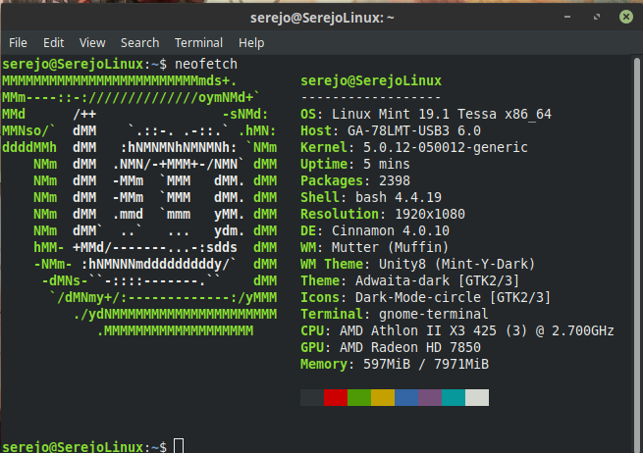Click the yellow color block
This screenshot has width=643, height=453.
pos(383,397)
